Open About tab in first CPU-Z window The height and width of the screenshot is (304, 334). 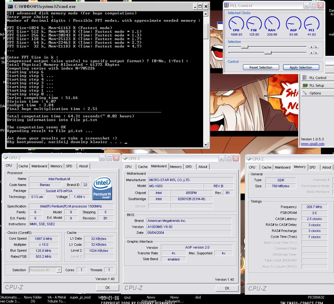coord(83,166)
